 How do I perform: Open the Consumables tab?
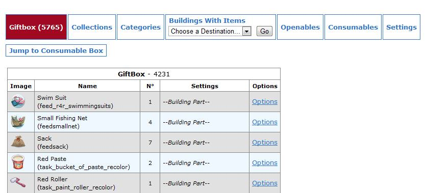(x=353, y=27)
